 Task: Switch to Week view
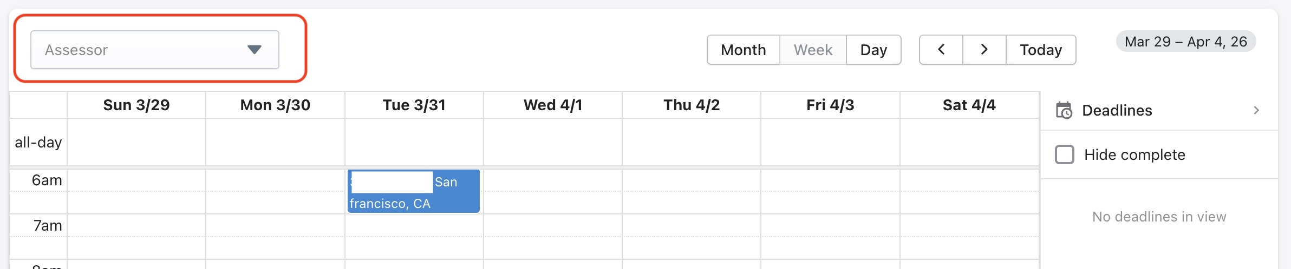[x=812, y=50]
